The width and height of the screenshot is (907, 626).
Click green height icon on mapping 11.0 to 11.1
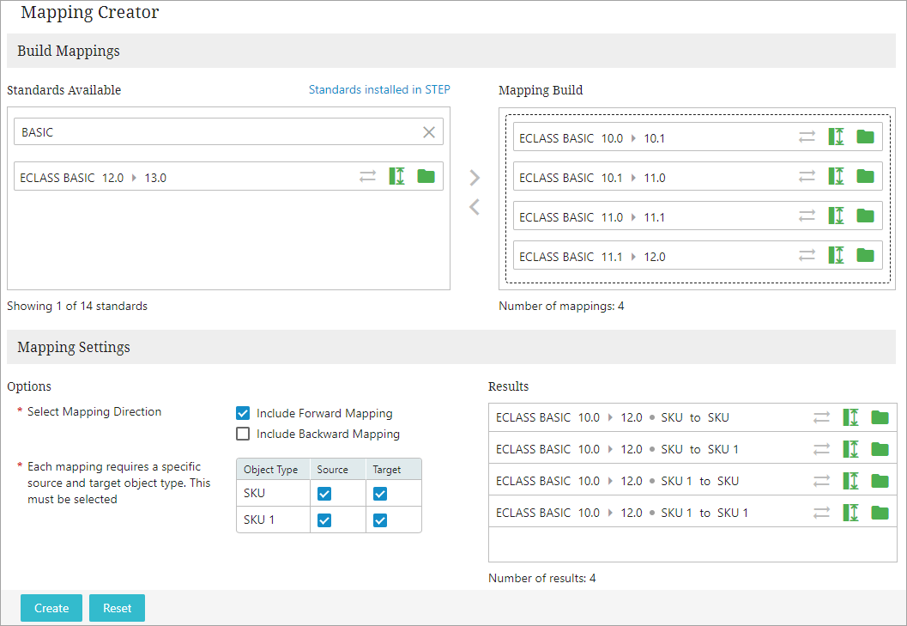click(836, 216)
